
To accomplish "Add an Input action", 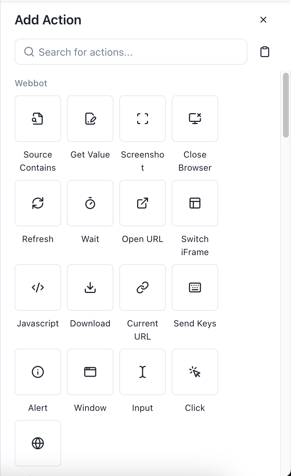I will (143, 372).
